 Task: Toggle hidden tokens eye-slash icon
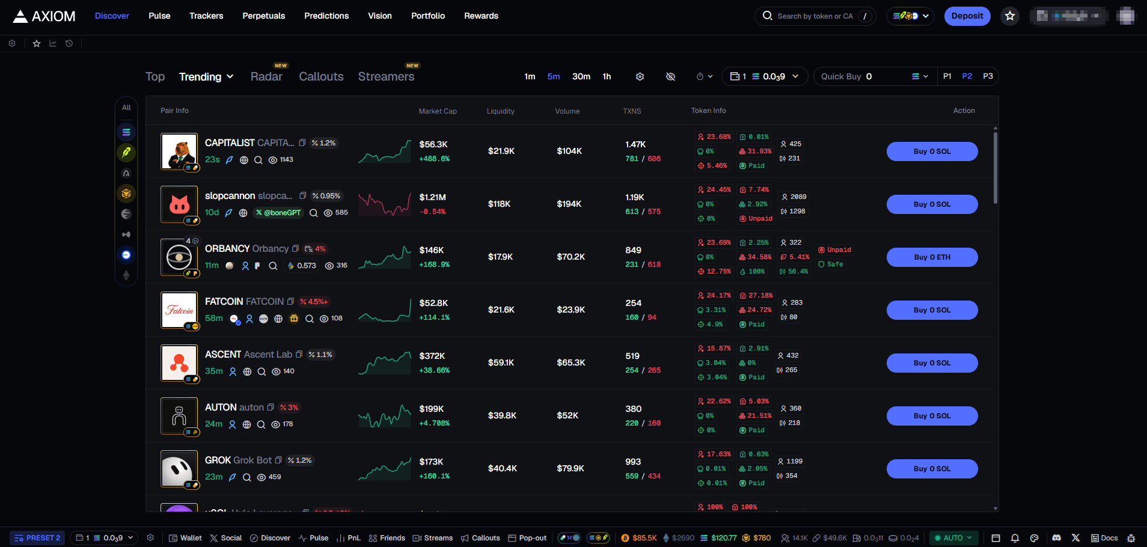pos(670,76)
